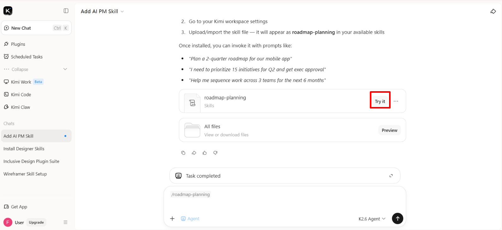Screen dimensions: 502x230
Task: Click Try it for roadmap-planning
Action: (x=380, y=101)
